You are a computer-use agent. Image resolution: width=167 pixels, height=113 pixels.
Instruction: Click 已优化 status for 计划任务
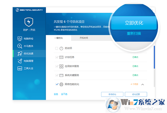135,57
